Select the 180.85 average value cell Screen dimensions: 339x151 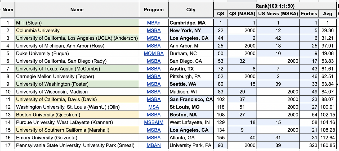tap(327, 145)
